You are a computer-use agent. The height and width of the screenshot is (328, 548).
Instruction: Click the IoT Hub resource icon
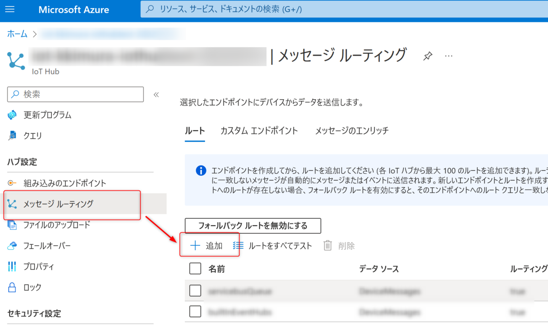[x=16, y=61]
